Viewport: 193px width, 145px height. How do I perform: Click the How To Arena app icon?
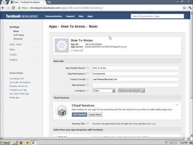[62, 46]
